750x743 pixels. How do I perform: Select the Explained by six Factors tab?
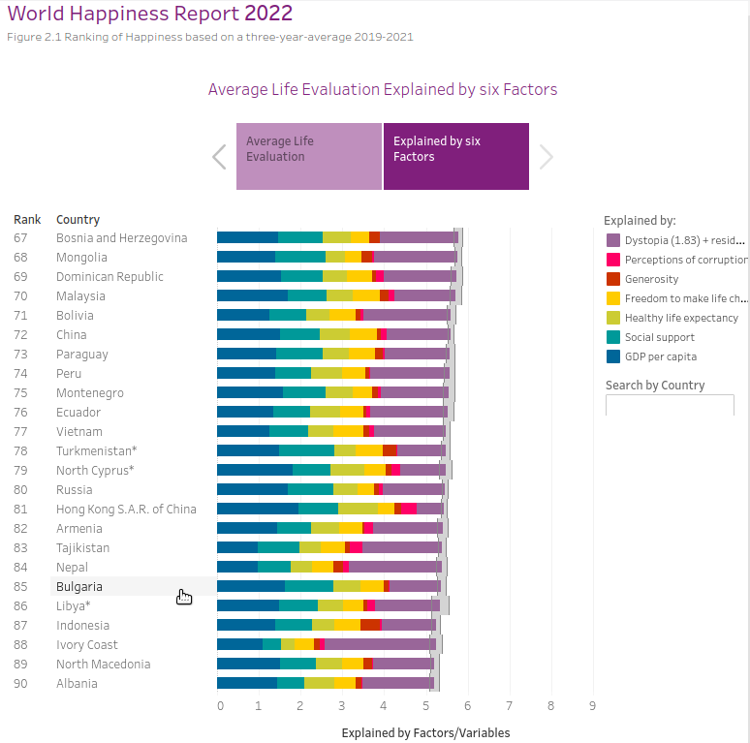pos(456,156)
